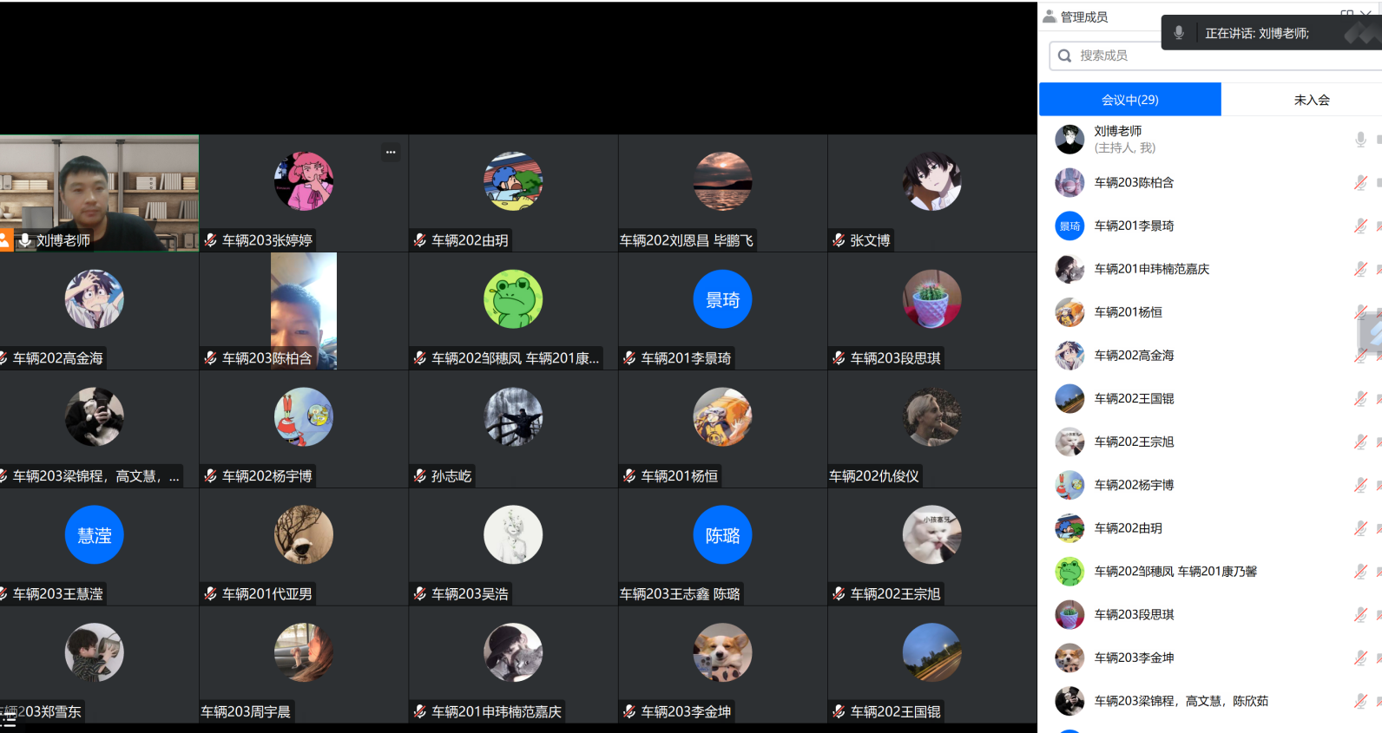Unmute 车辆203陈柏含 in the member list
This screenshot has width=1382, height=733.
1360,182
